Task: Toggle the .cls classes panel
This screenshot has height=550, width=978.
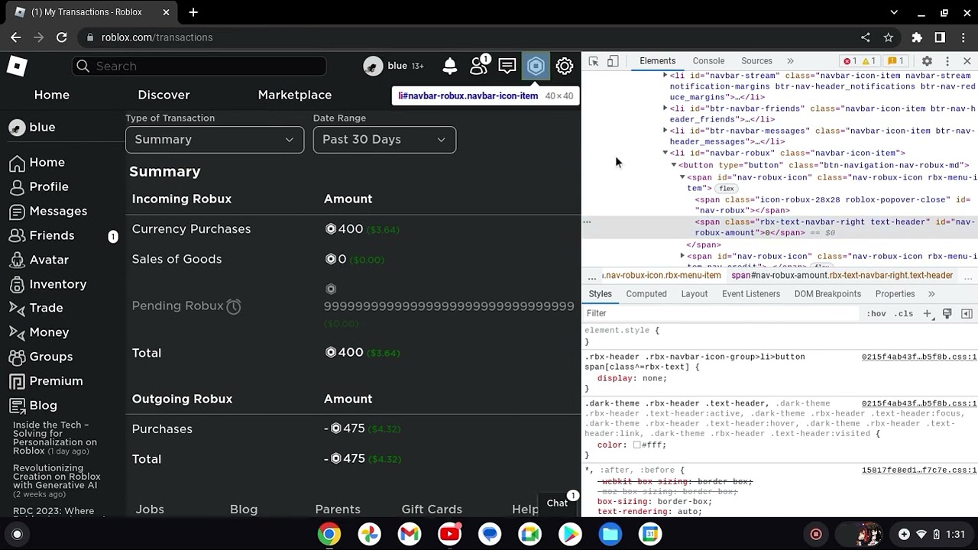Action: (x=904, y=314)
